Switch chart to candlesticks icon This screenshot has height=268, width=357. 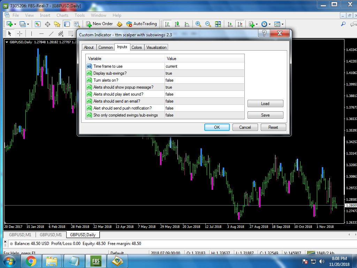(x=177, y=24)
